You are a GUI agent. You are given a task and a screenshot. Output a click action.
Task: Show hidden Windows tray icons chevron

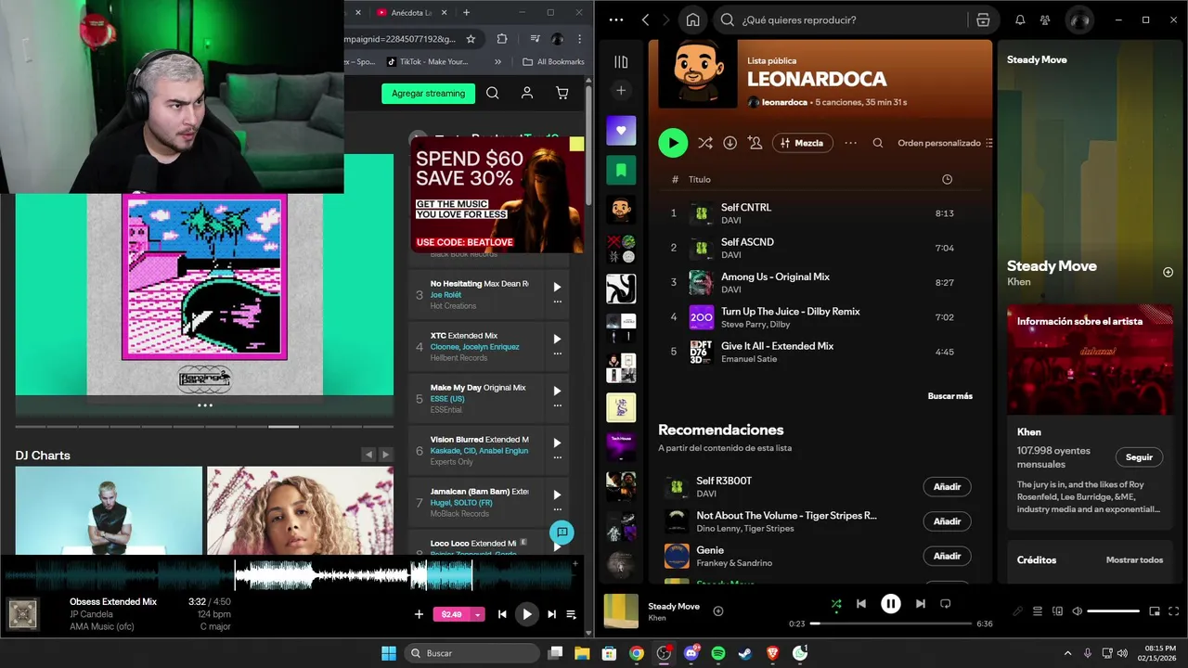(x=1067, y=653)
